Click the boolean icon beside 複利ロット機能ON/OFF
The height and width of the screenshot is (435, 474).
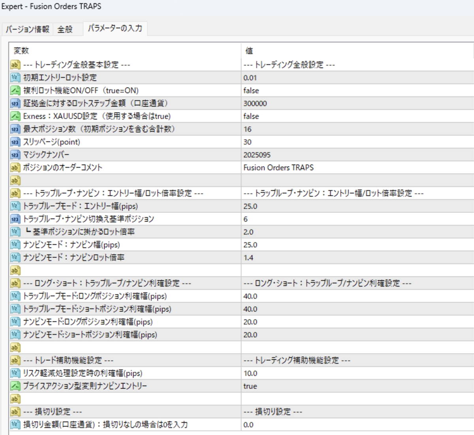[x=15, y=90]
